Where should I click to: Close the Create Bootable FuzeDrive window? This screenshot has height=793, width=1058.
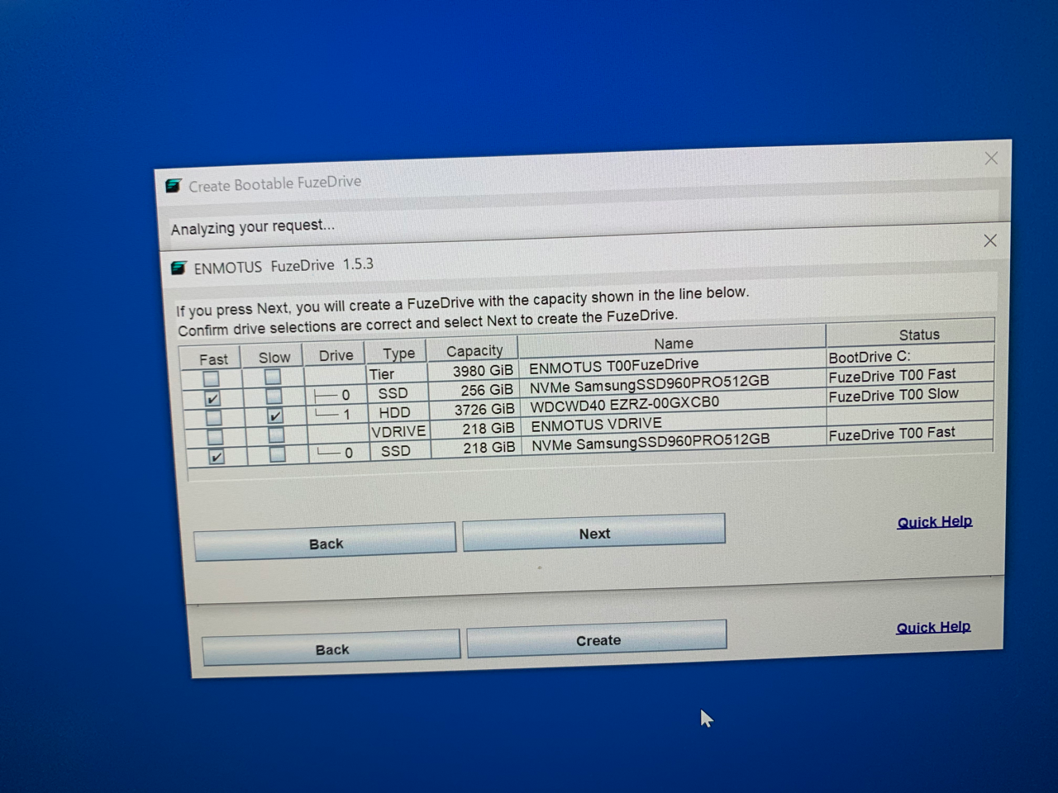click(991, 159)
